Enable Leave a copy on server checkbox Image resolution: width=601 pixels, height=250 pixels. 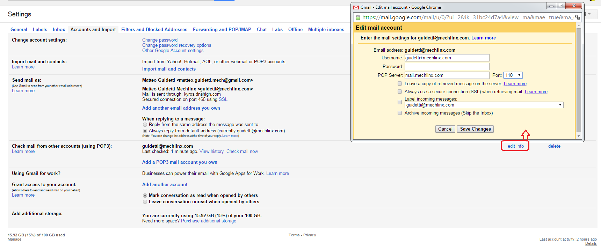[x=400, y=83]
